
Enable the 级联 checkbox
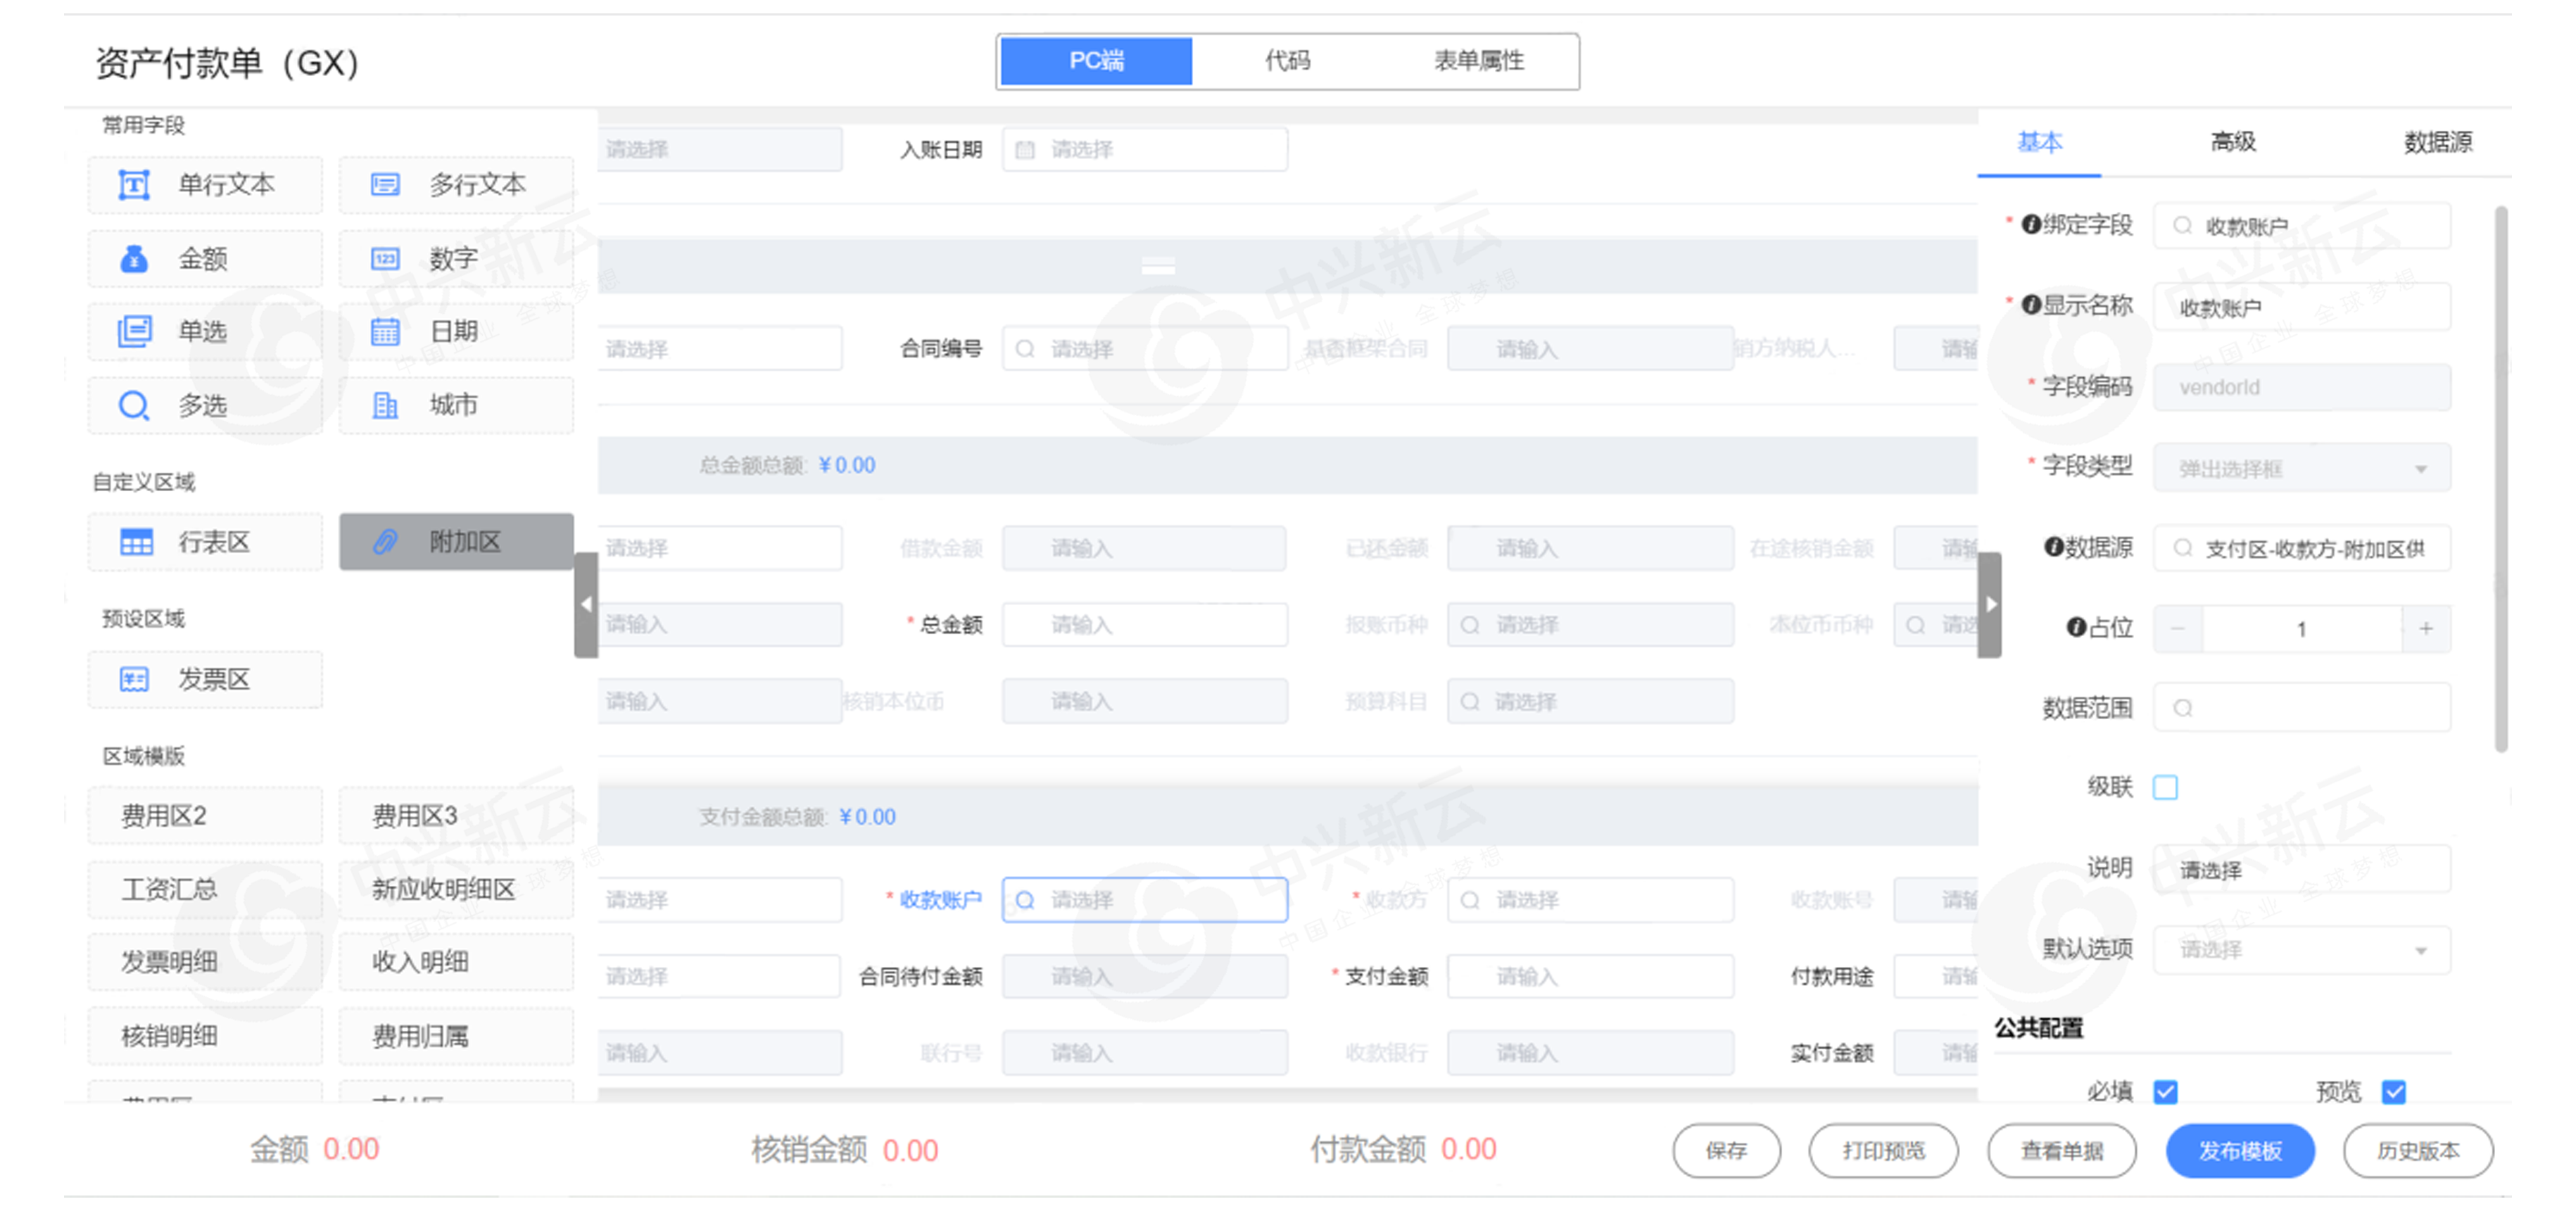point(2165,788)
